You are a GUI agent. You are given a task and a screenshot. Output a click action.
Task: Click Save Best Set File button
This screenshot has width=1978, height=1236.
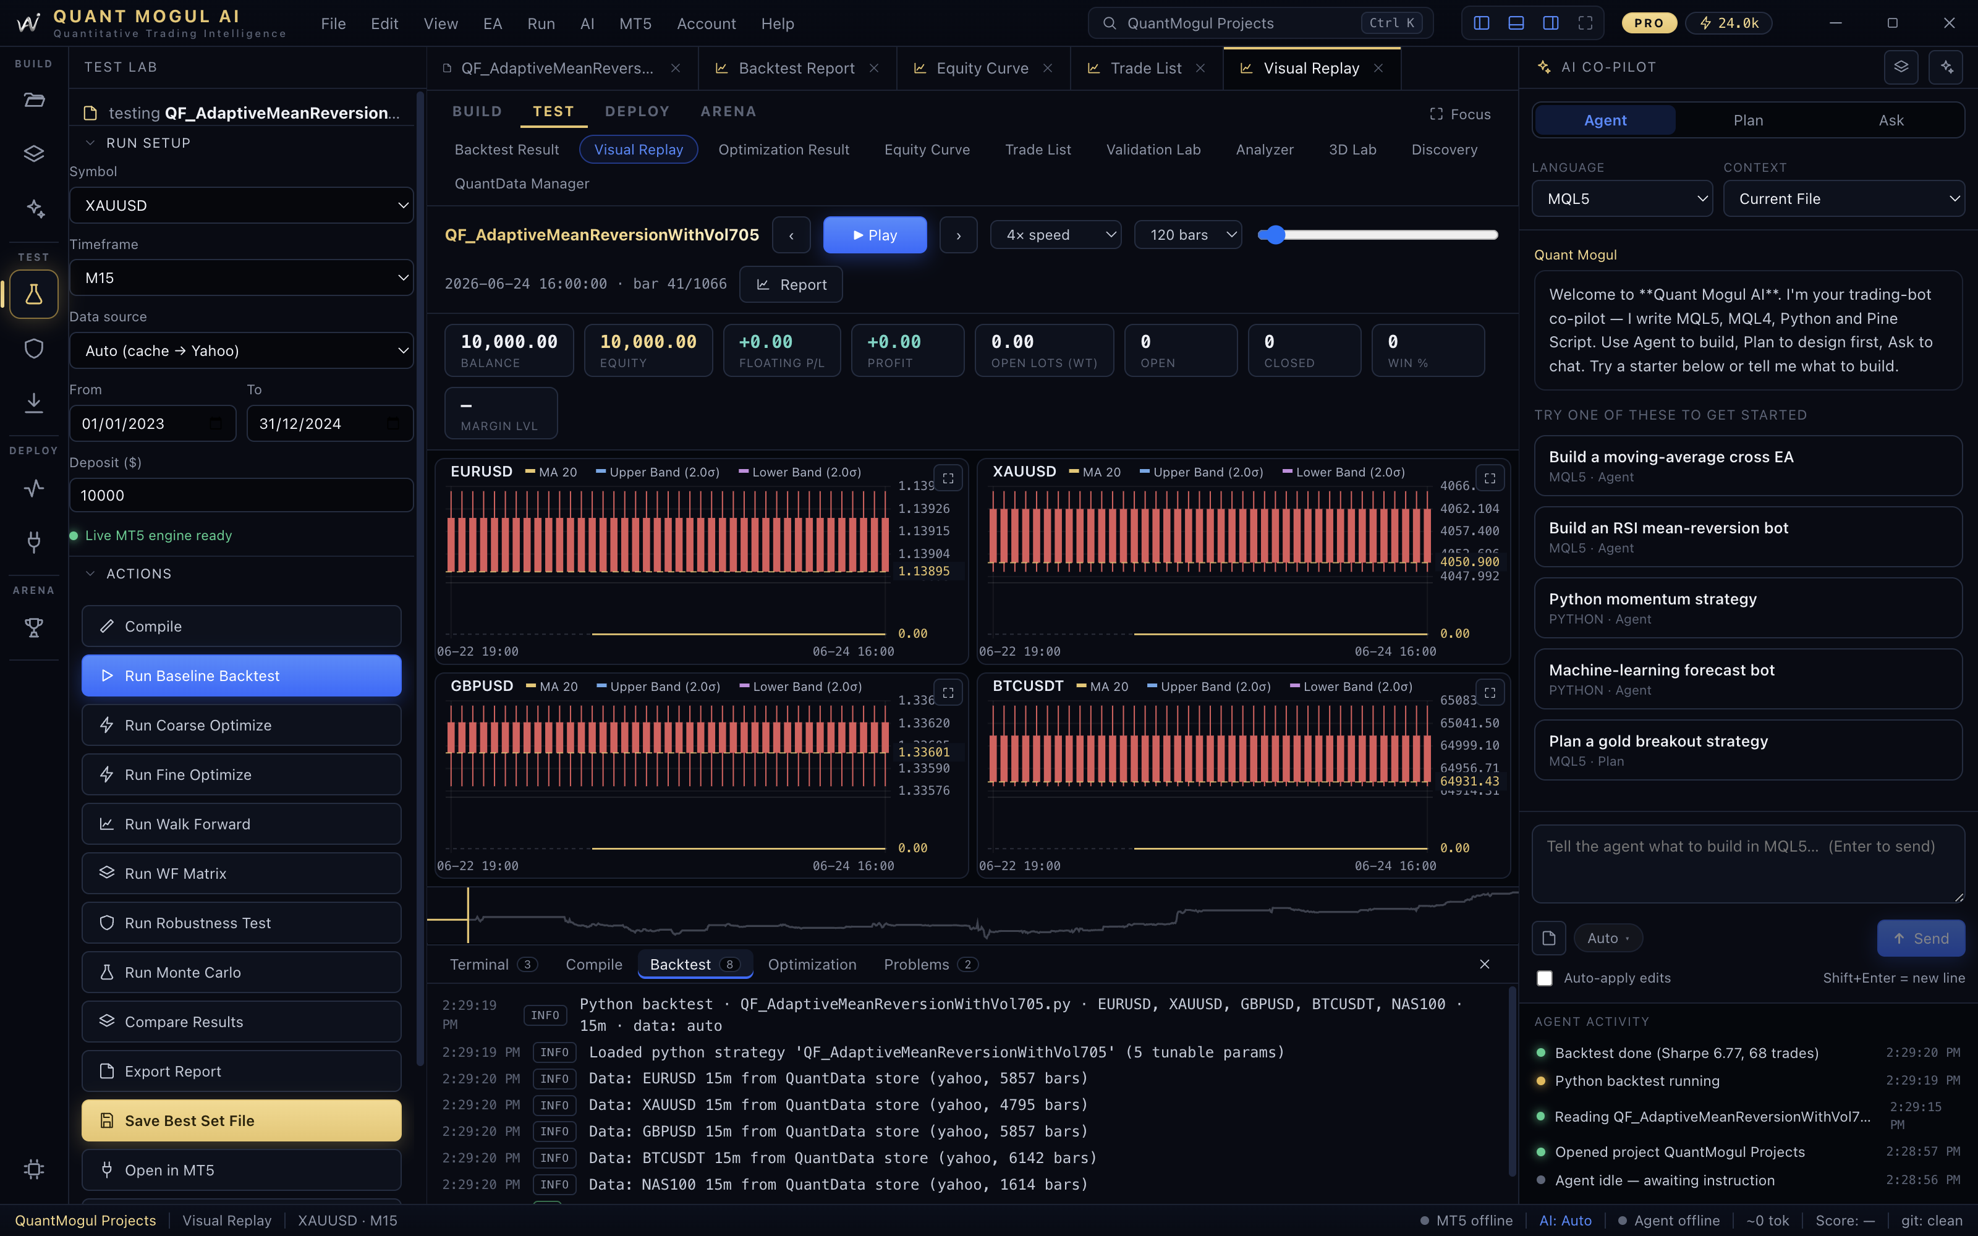tap(241, 1120)
